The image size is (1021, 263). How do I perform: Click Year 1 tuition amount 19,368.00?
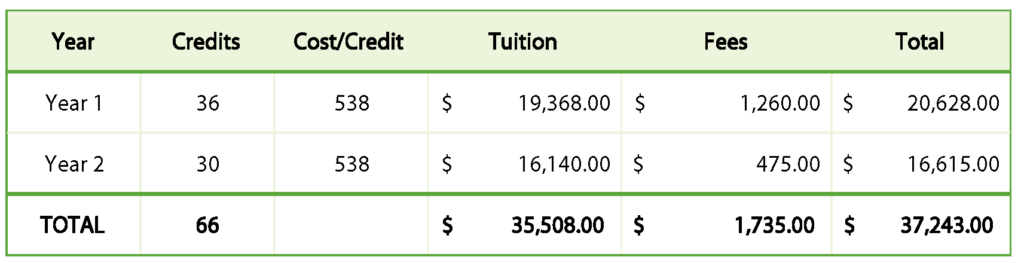point(564,103)
